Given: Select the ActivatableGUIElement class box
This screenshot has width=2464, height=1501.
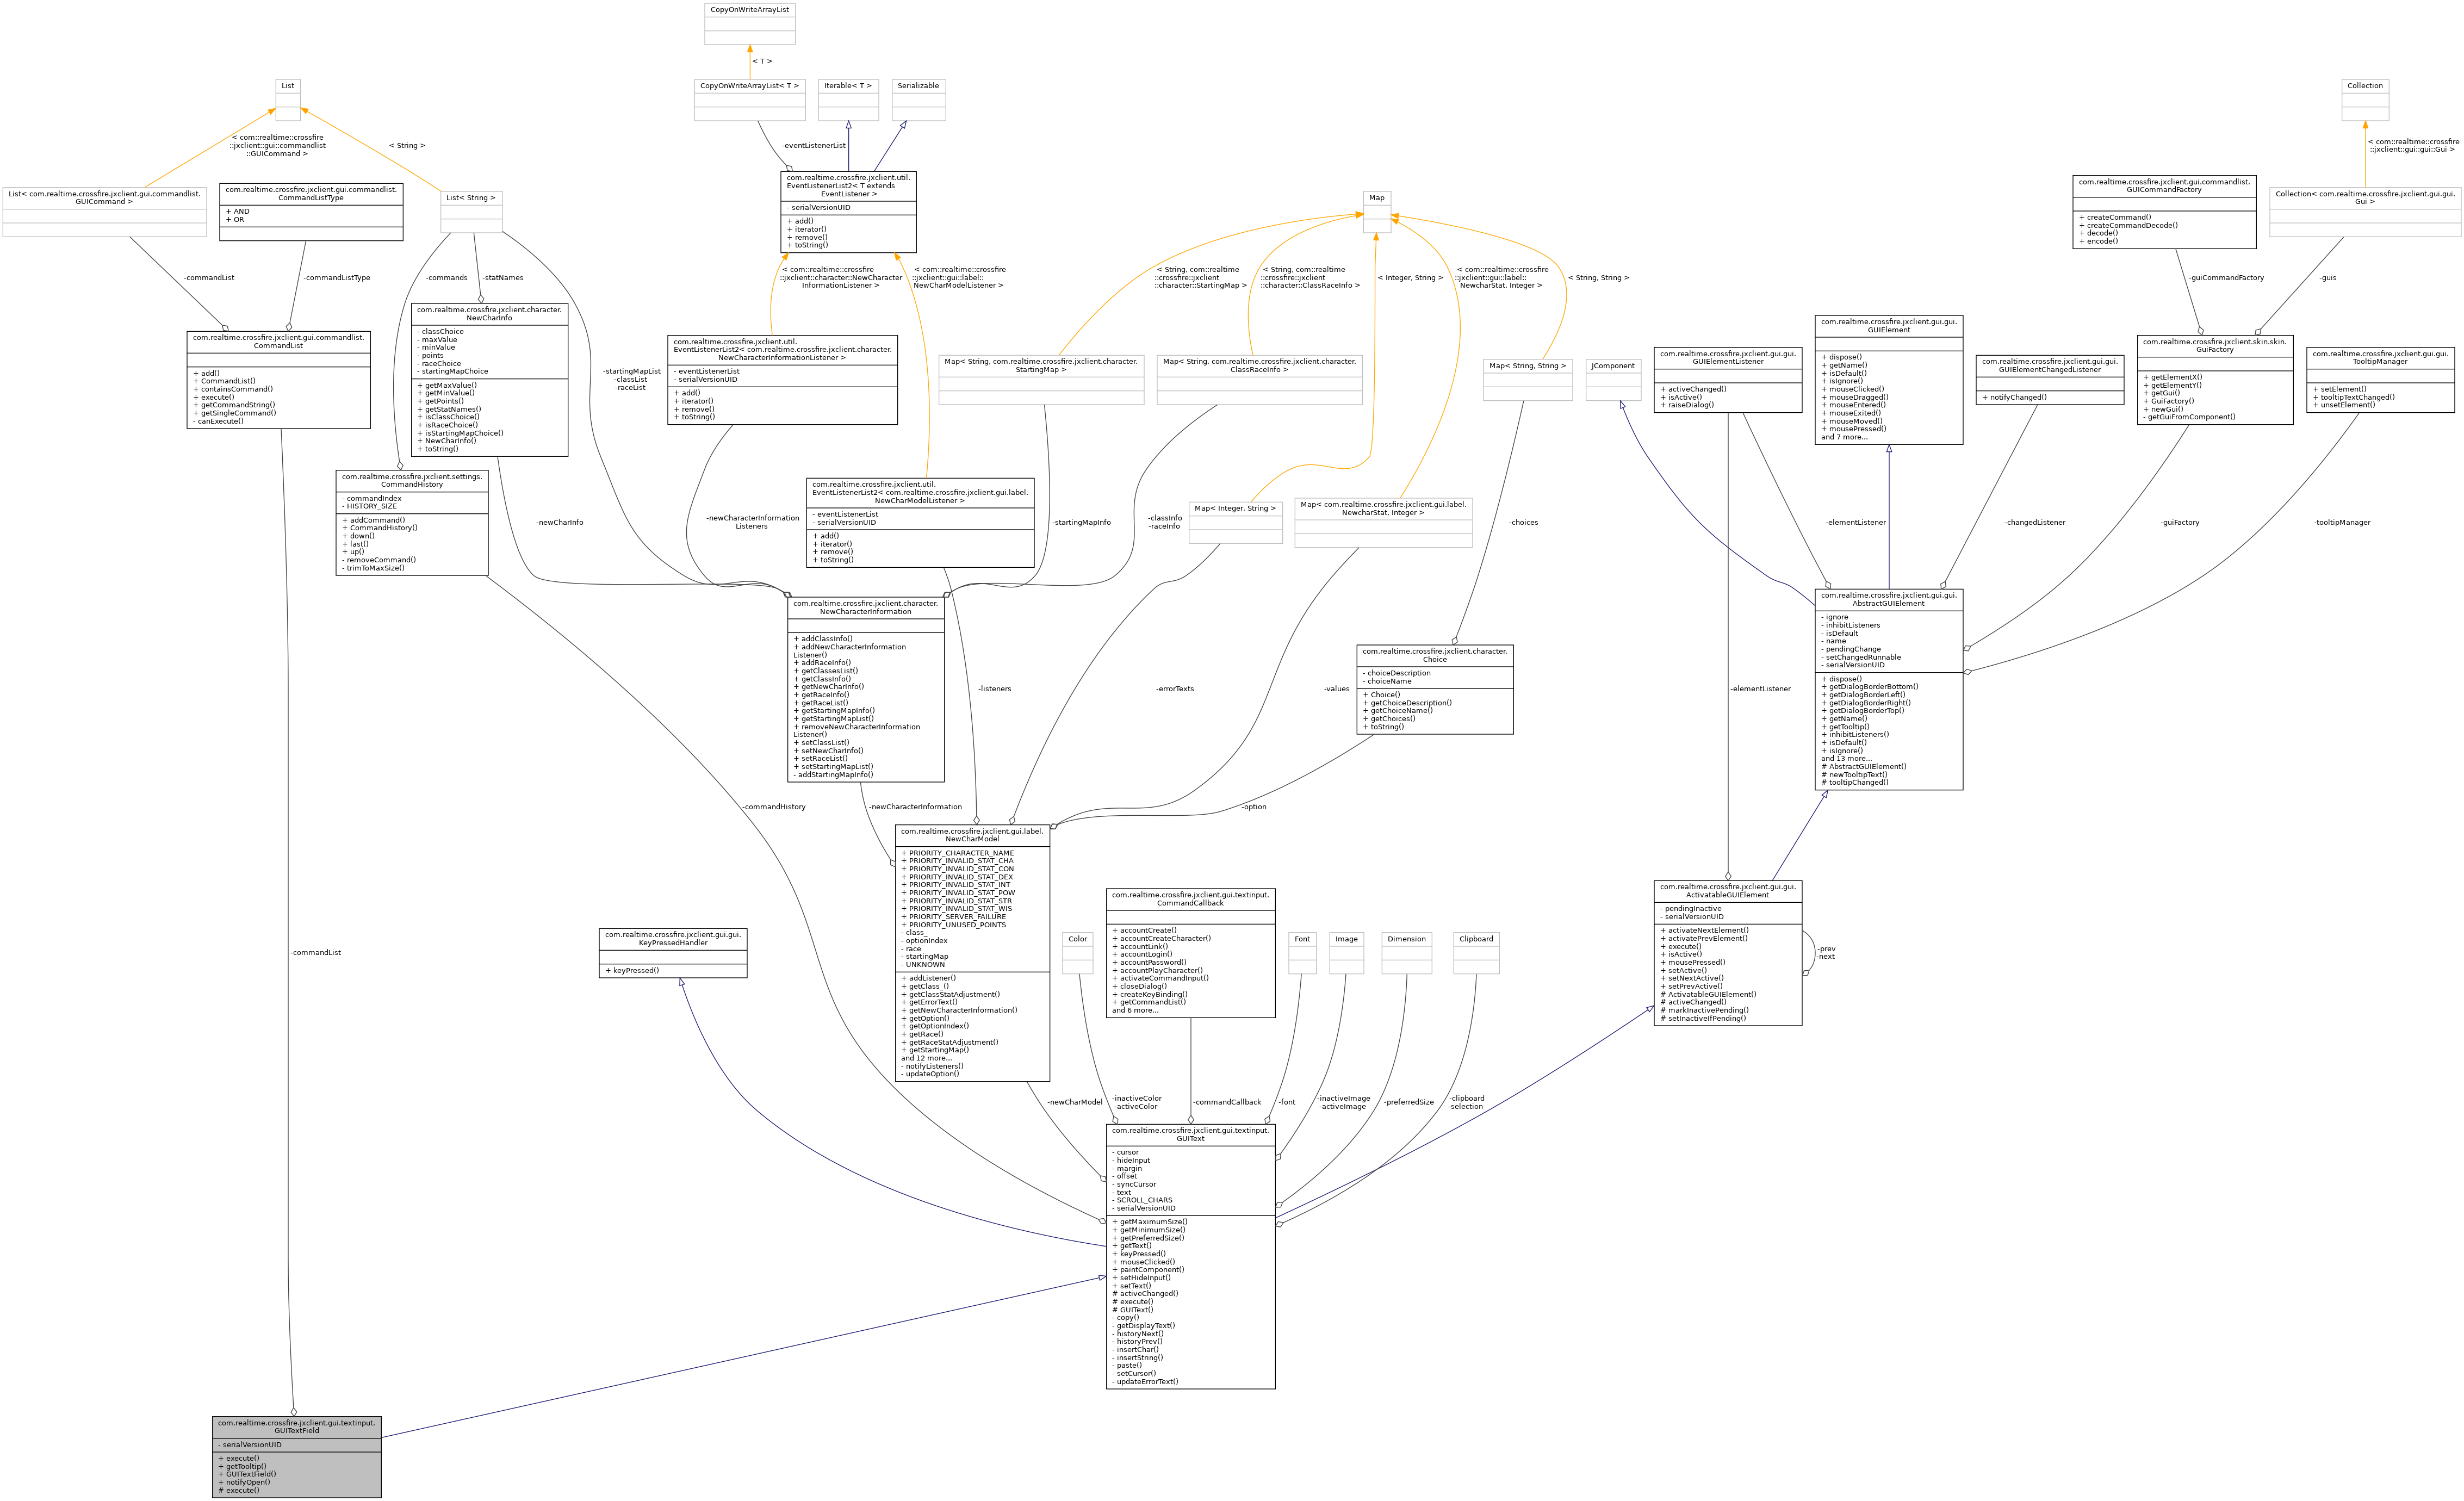Looking at the screenshot, I should coord(1727,953).
